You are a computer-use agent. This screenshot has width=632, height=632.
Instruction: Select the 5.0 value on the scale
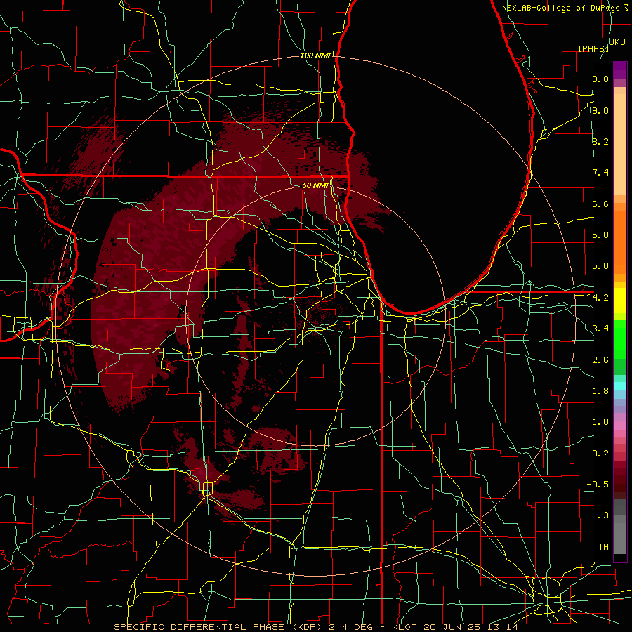pyautogui.click(x=600, y=266)
